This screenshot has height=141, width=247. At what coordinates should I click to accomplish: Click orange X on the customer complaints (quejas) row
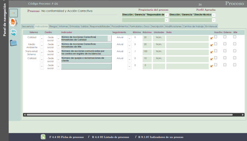pos(211,59)
